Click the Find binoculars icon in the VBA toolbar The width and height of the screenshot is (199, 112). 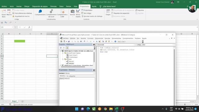(x=81, y=41)
